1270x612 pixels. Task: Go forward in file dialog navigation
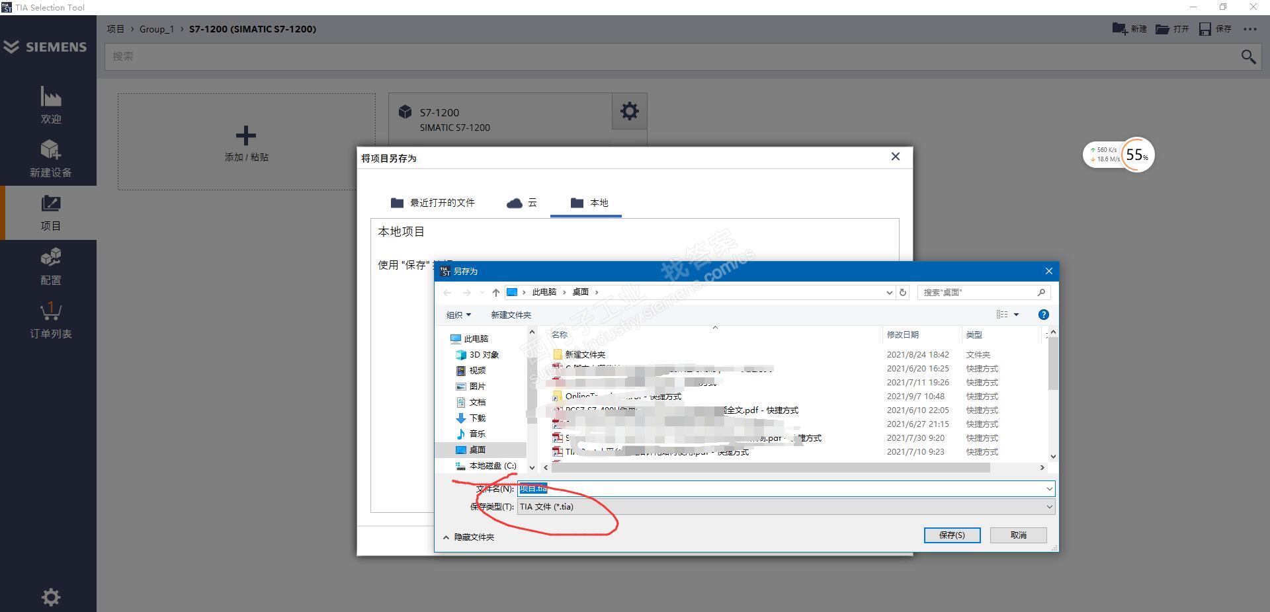(x=467, y=292)
